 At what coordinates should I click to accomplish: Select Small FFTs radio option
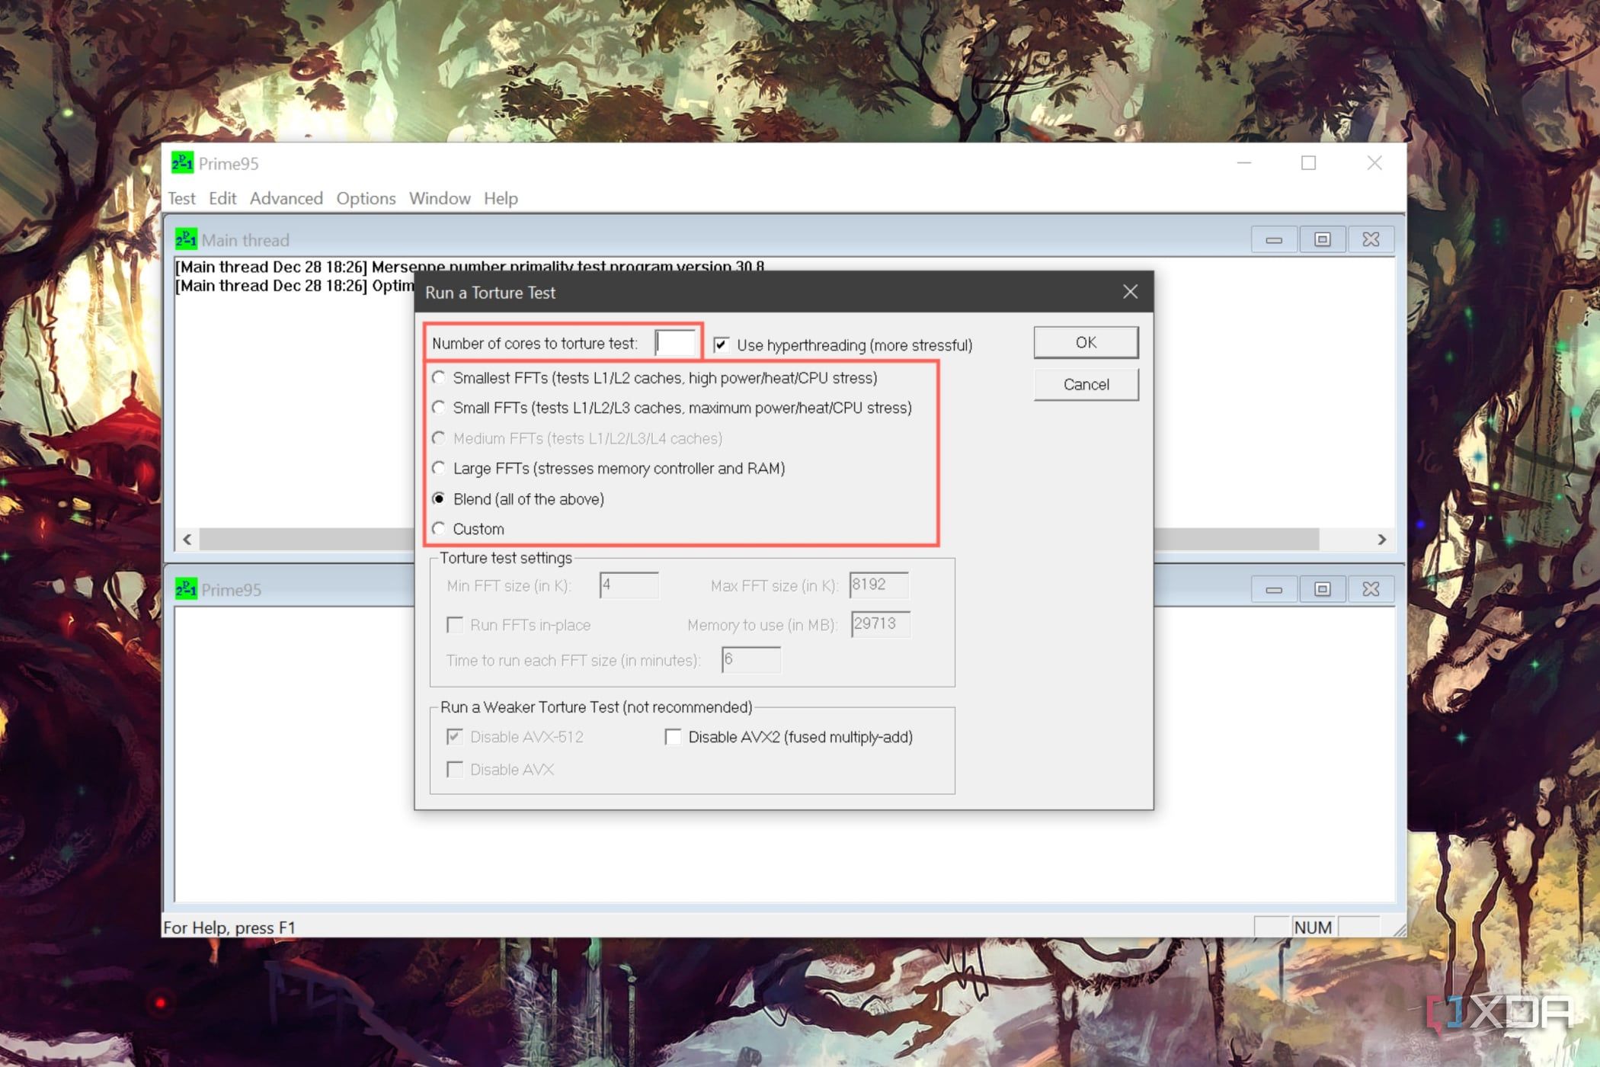(x=439, y=408)
